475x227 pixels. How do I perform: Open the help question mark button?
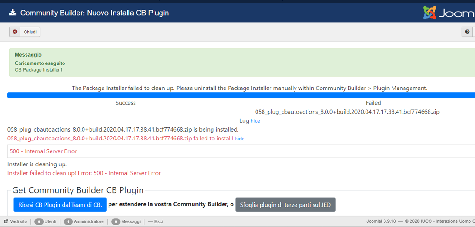pyautogui.click(x=468, y=32)
